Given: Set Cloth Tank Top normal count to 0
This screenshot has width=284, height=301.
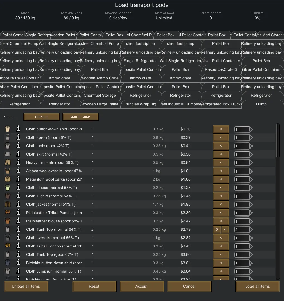Looking at the screenshot, I should pos(217,230).
